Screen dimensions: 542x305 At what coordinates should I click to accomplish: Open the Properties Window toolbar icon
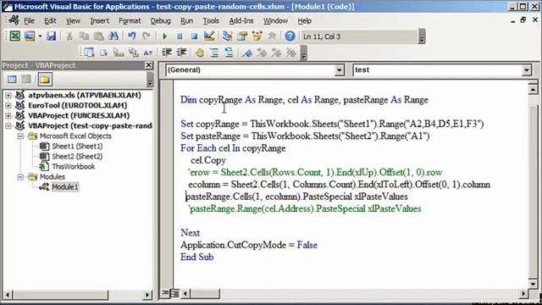point(242,36)
